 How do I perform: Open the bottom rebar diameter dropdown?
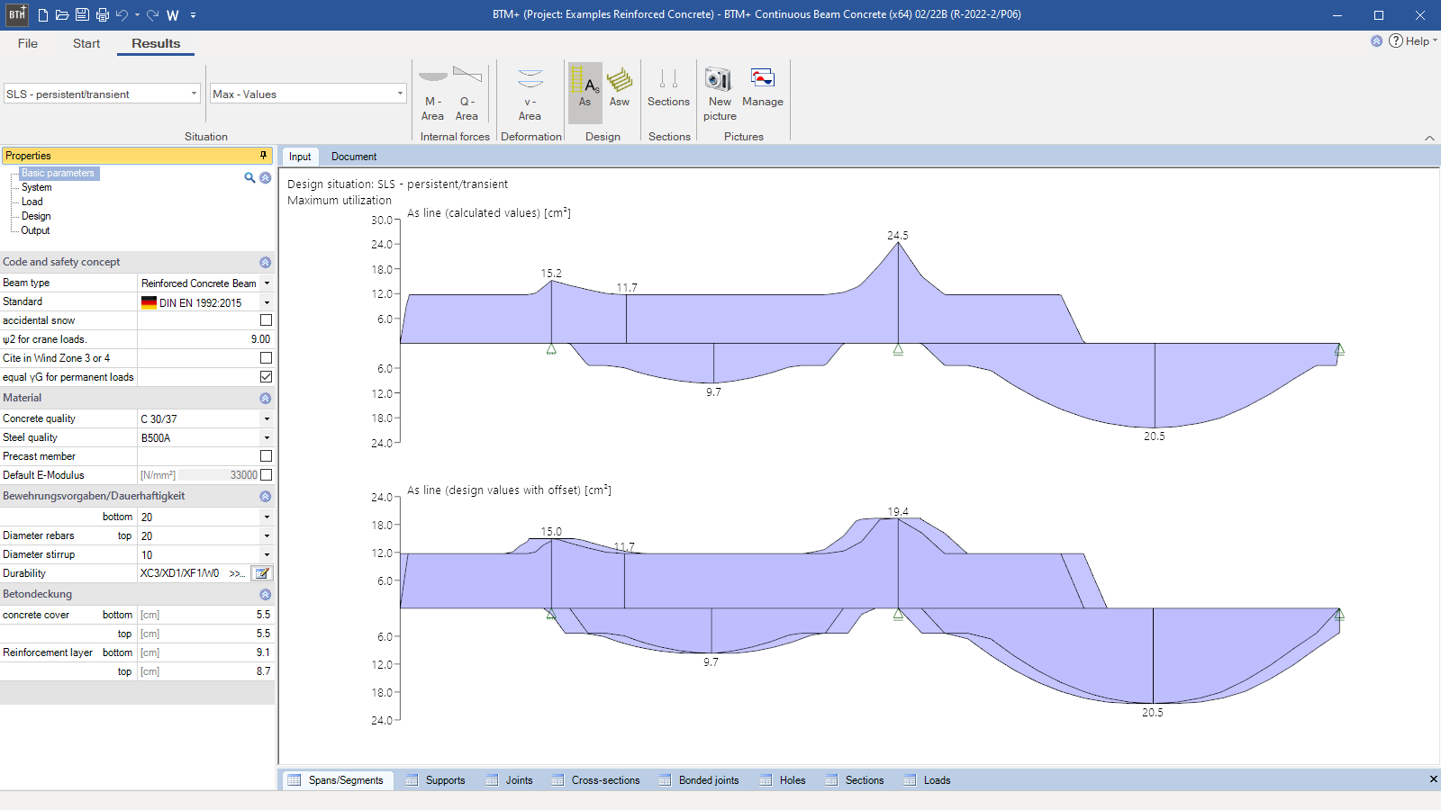(267, 517)
